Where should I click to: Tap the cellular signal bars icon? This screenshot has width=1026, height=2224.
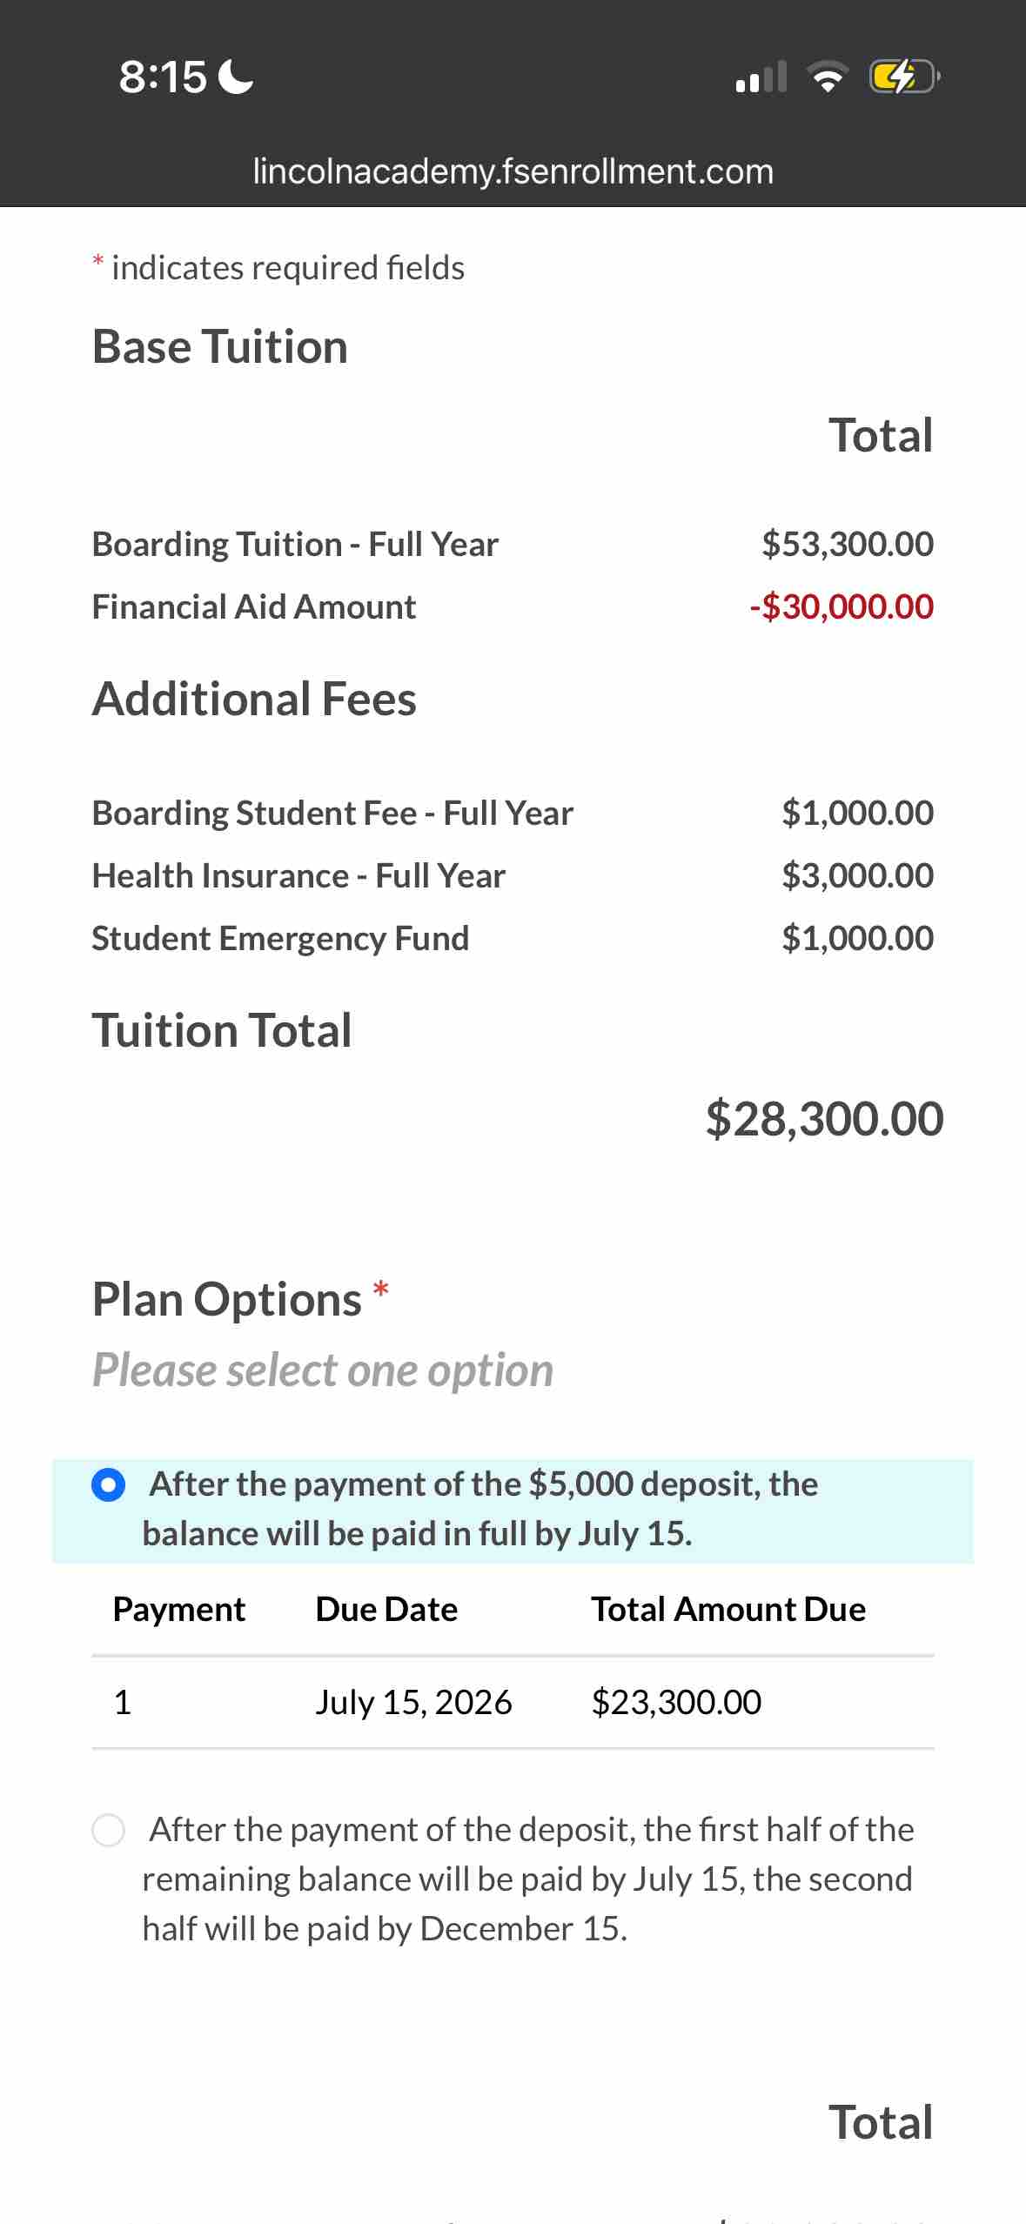761,77
